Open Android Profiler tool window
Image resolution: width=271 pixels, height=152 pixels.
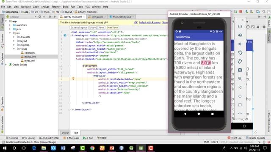[49, 138]
